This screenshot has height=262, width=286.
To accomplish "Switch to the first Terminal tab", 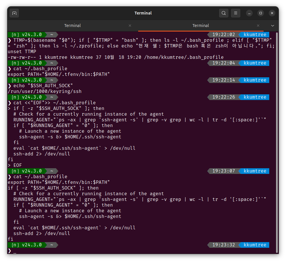I will pyautogui.click(x=72, y=26).
